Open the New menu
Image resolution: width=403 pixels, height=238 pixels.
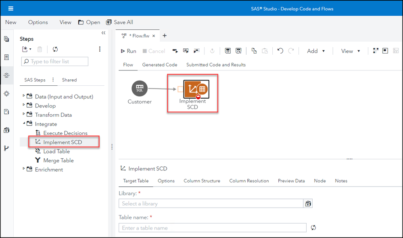[x=11, y=22]
